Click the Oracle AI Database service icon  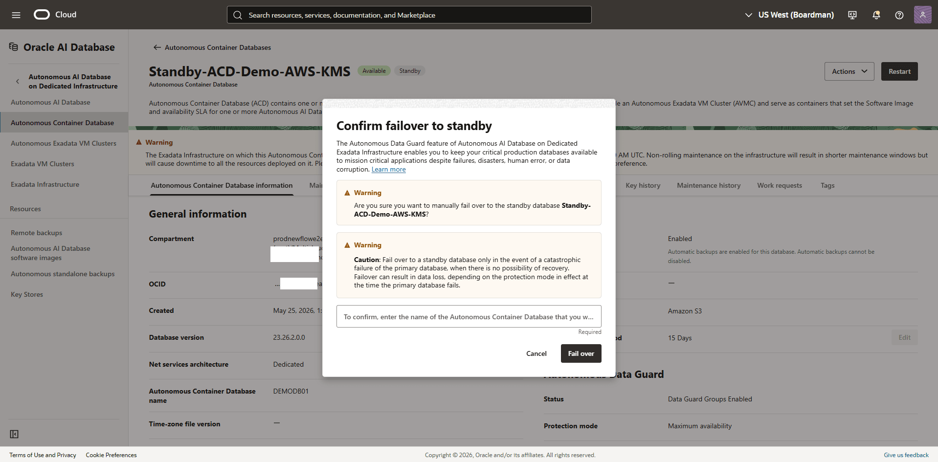click(x=14, y=47)
